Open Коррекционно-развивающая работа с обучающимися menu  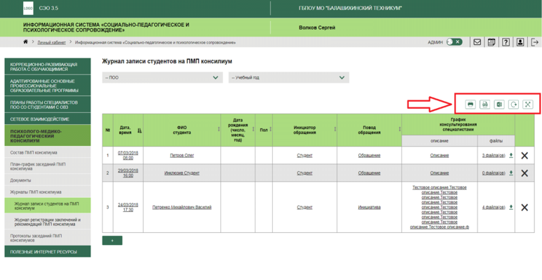48,67
